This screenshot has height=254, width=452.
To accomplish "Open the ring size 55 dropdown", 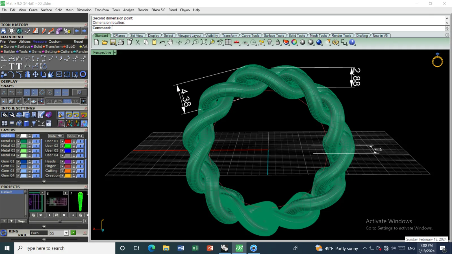I will [x=66, y=233].
